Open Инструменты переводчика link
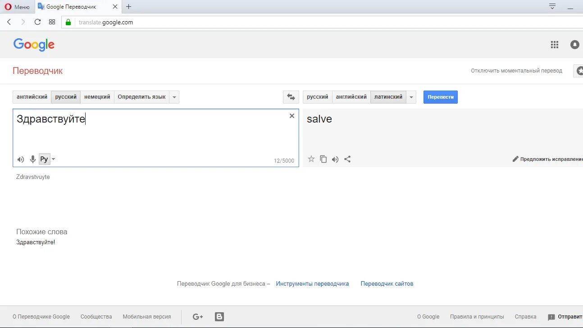 [312, 284]
